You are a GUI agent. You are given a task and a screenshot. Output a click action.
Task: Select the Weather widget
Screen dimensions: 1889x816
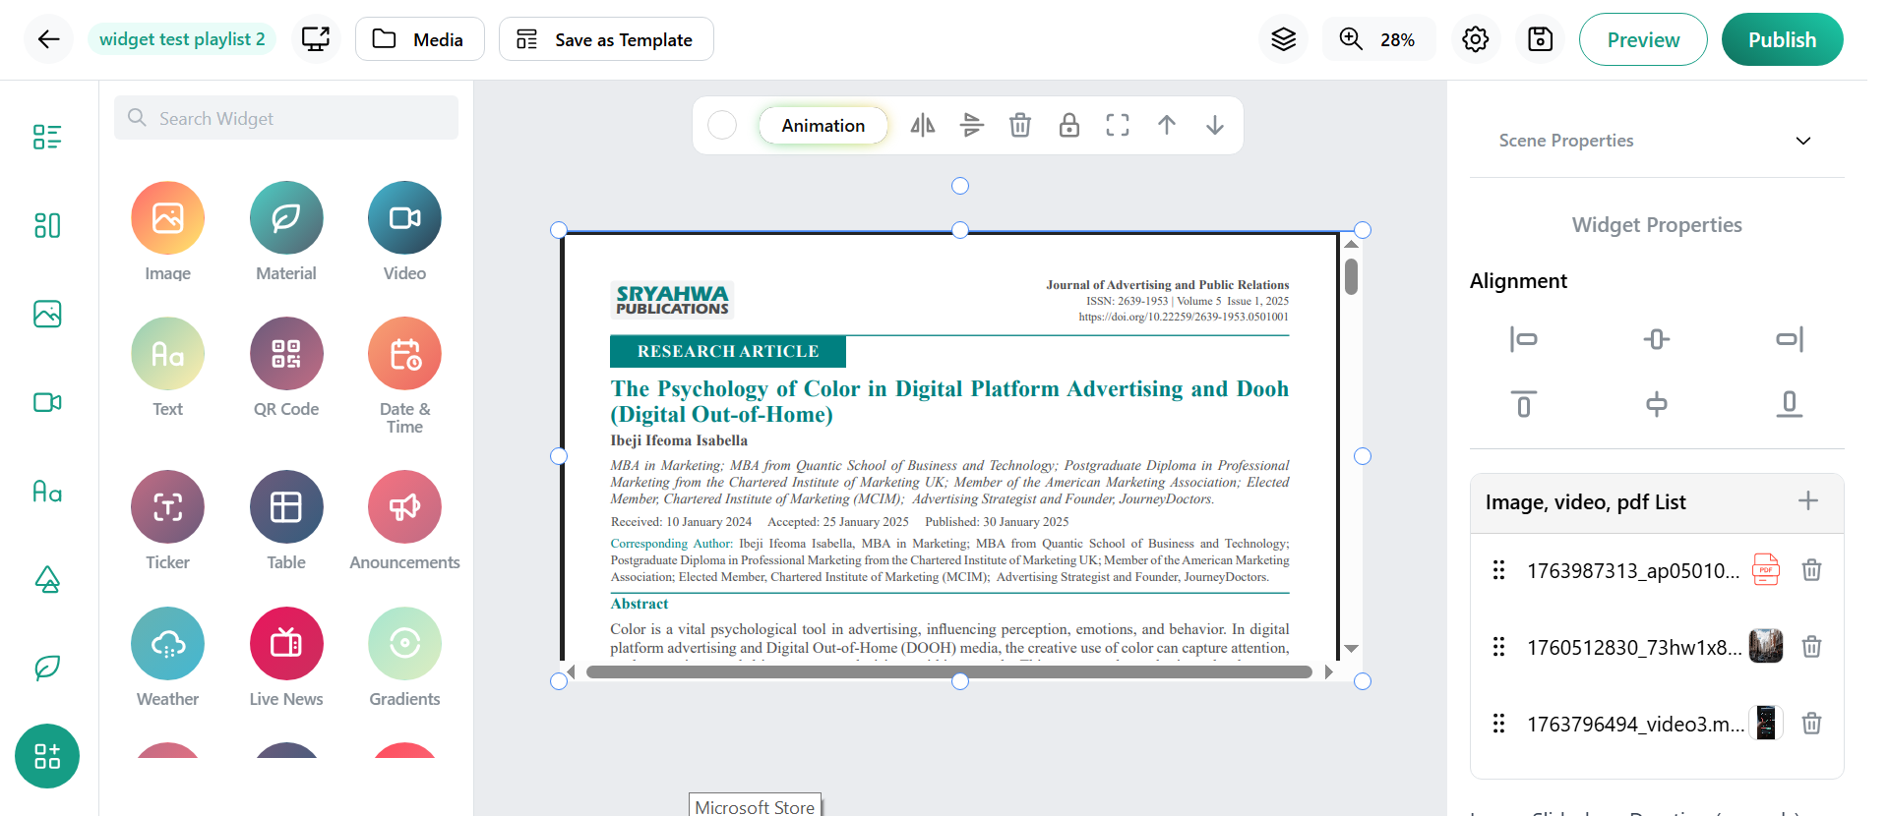click(167, 644)
